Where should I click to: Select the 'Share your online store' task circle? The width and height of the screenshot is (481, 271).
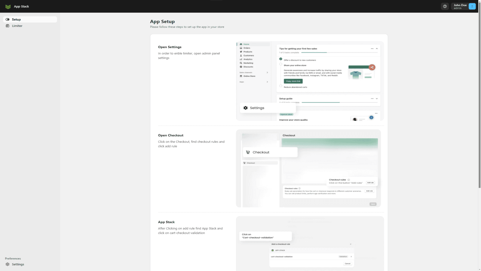281,64
